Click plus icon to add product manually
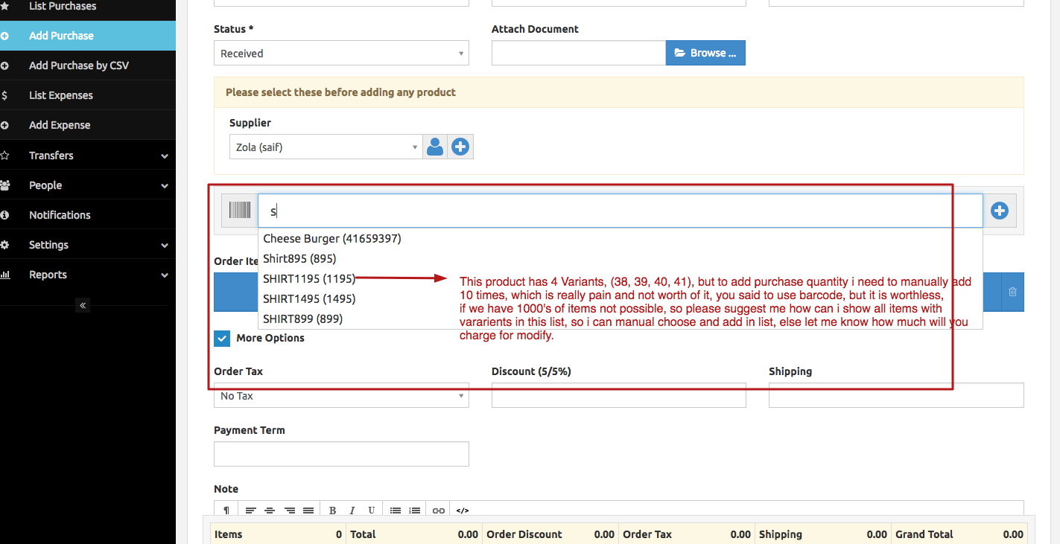The width and height of the screenshot is (1060, 544). (x=1000, y=211)
